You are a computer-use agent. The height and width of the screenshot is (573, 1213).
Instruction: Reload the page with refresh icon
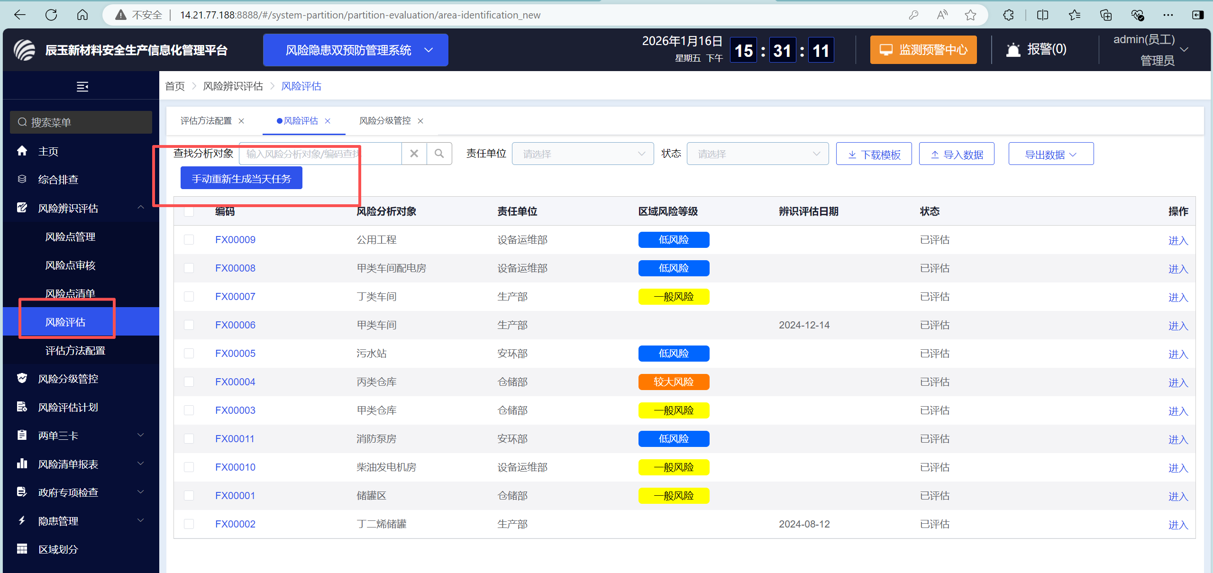(x=51, y=15)
